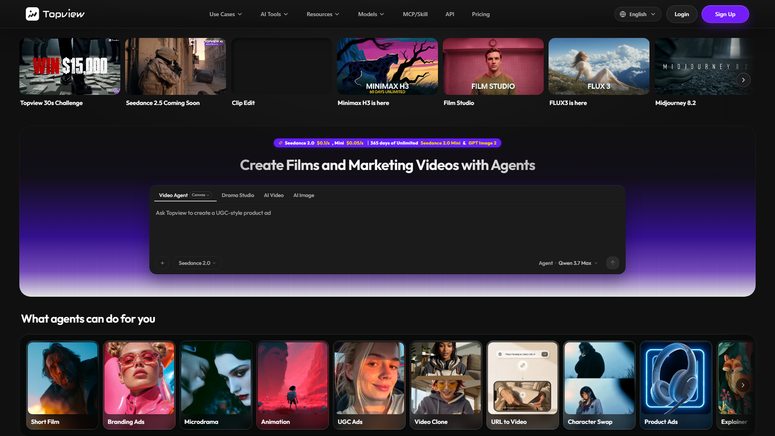This screenshot has height=436, width=775.
Task: Click the Sign Up button
Action: pos(725,14)
